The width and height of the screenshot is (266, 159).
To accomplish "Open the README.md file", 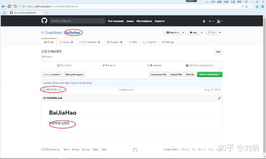I will point(54,90).
